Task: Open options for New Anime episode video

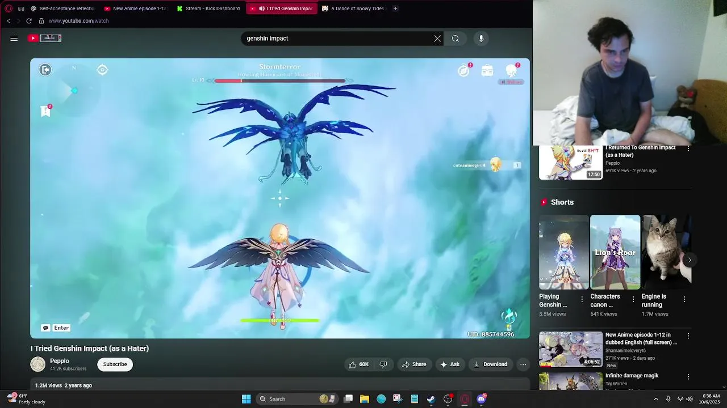Action: click(x=688, y=336)
